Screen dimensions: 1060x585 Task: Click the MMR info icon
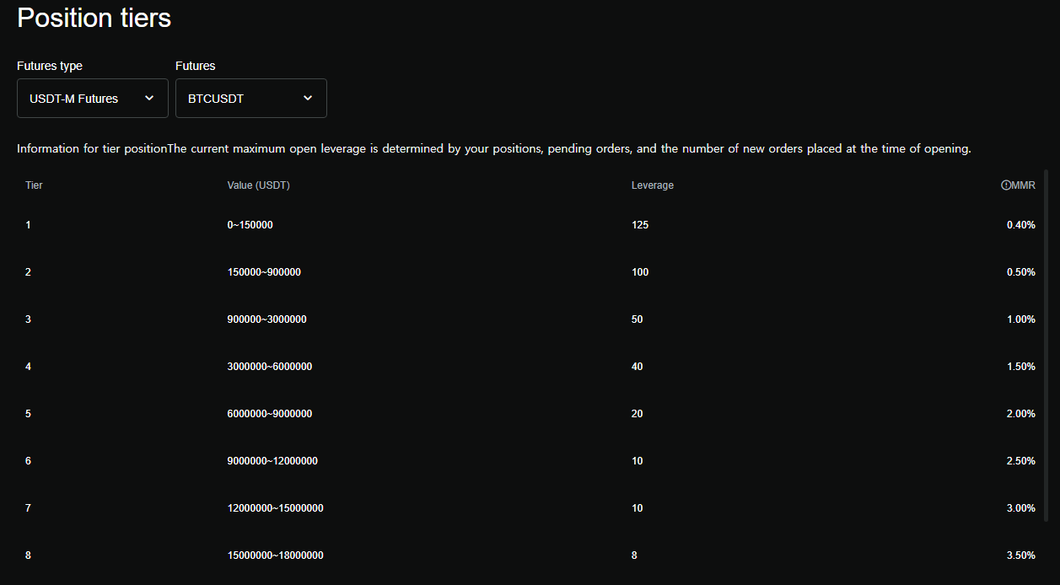tap(1005, 185)
